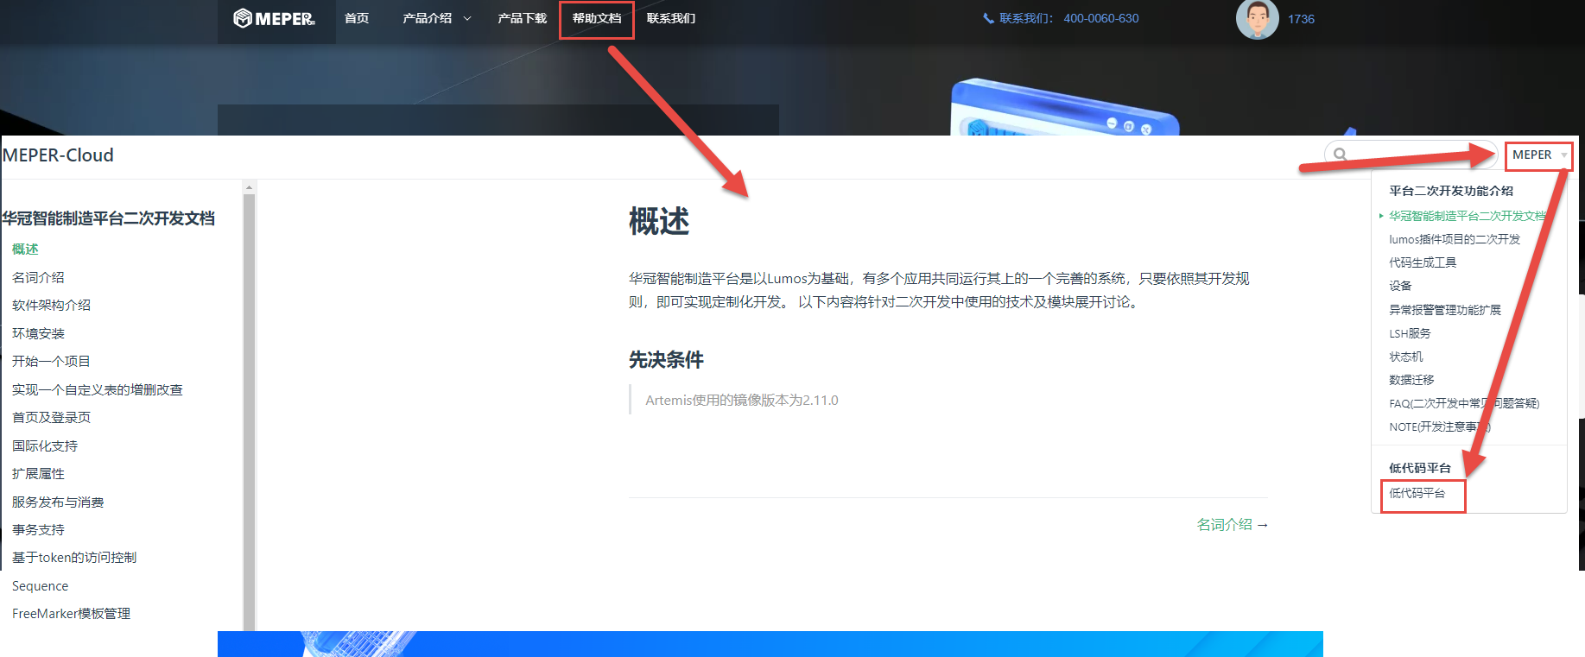Viewport: 1585px width, 657px height.
Task: Open the 产品下载 menu item
Action: [x=522, y=18]
